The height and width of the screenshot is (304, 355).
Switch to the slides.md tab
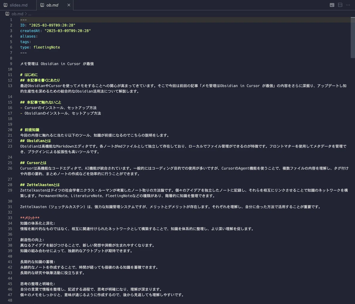[x=18, y=5]
